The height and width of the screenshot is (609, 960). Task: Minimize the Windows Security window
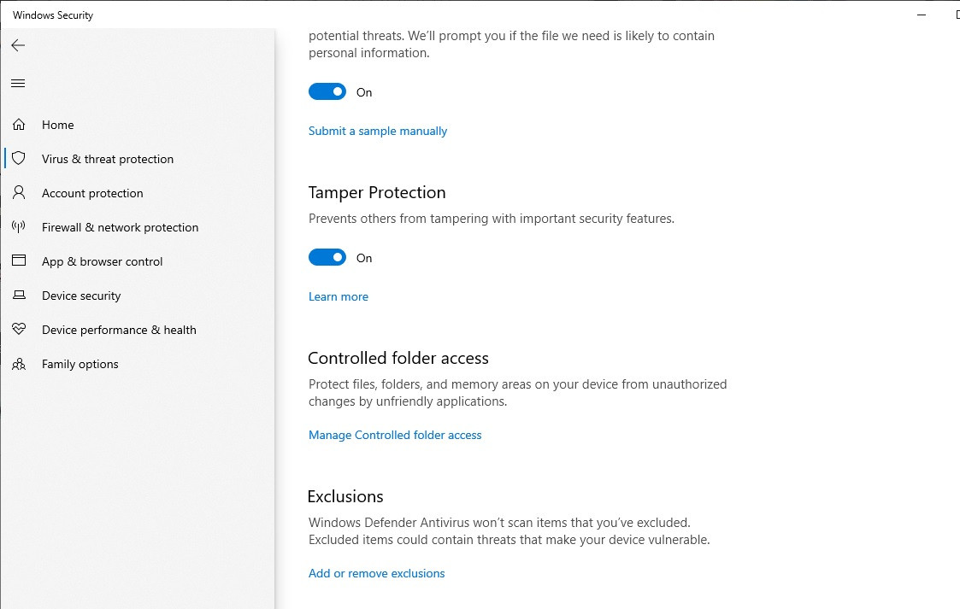(x=922, y=15)
